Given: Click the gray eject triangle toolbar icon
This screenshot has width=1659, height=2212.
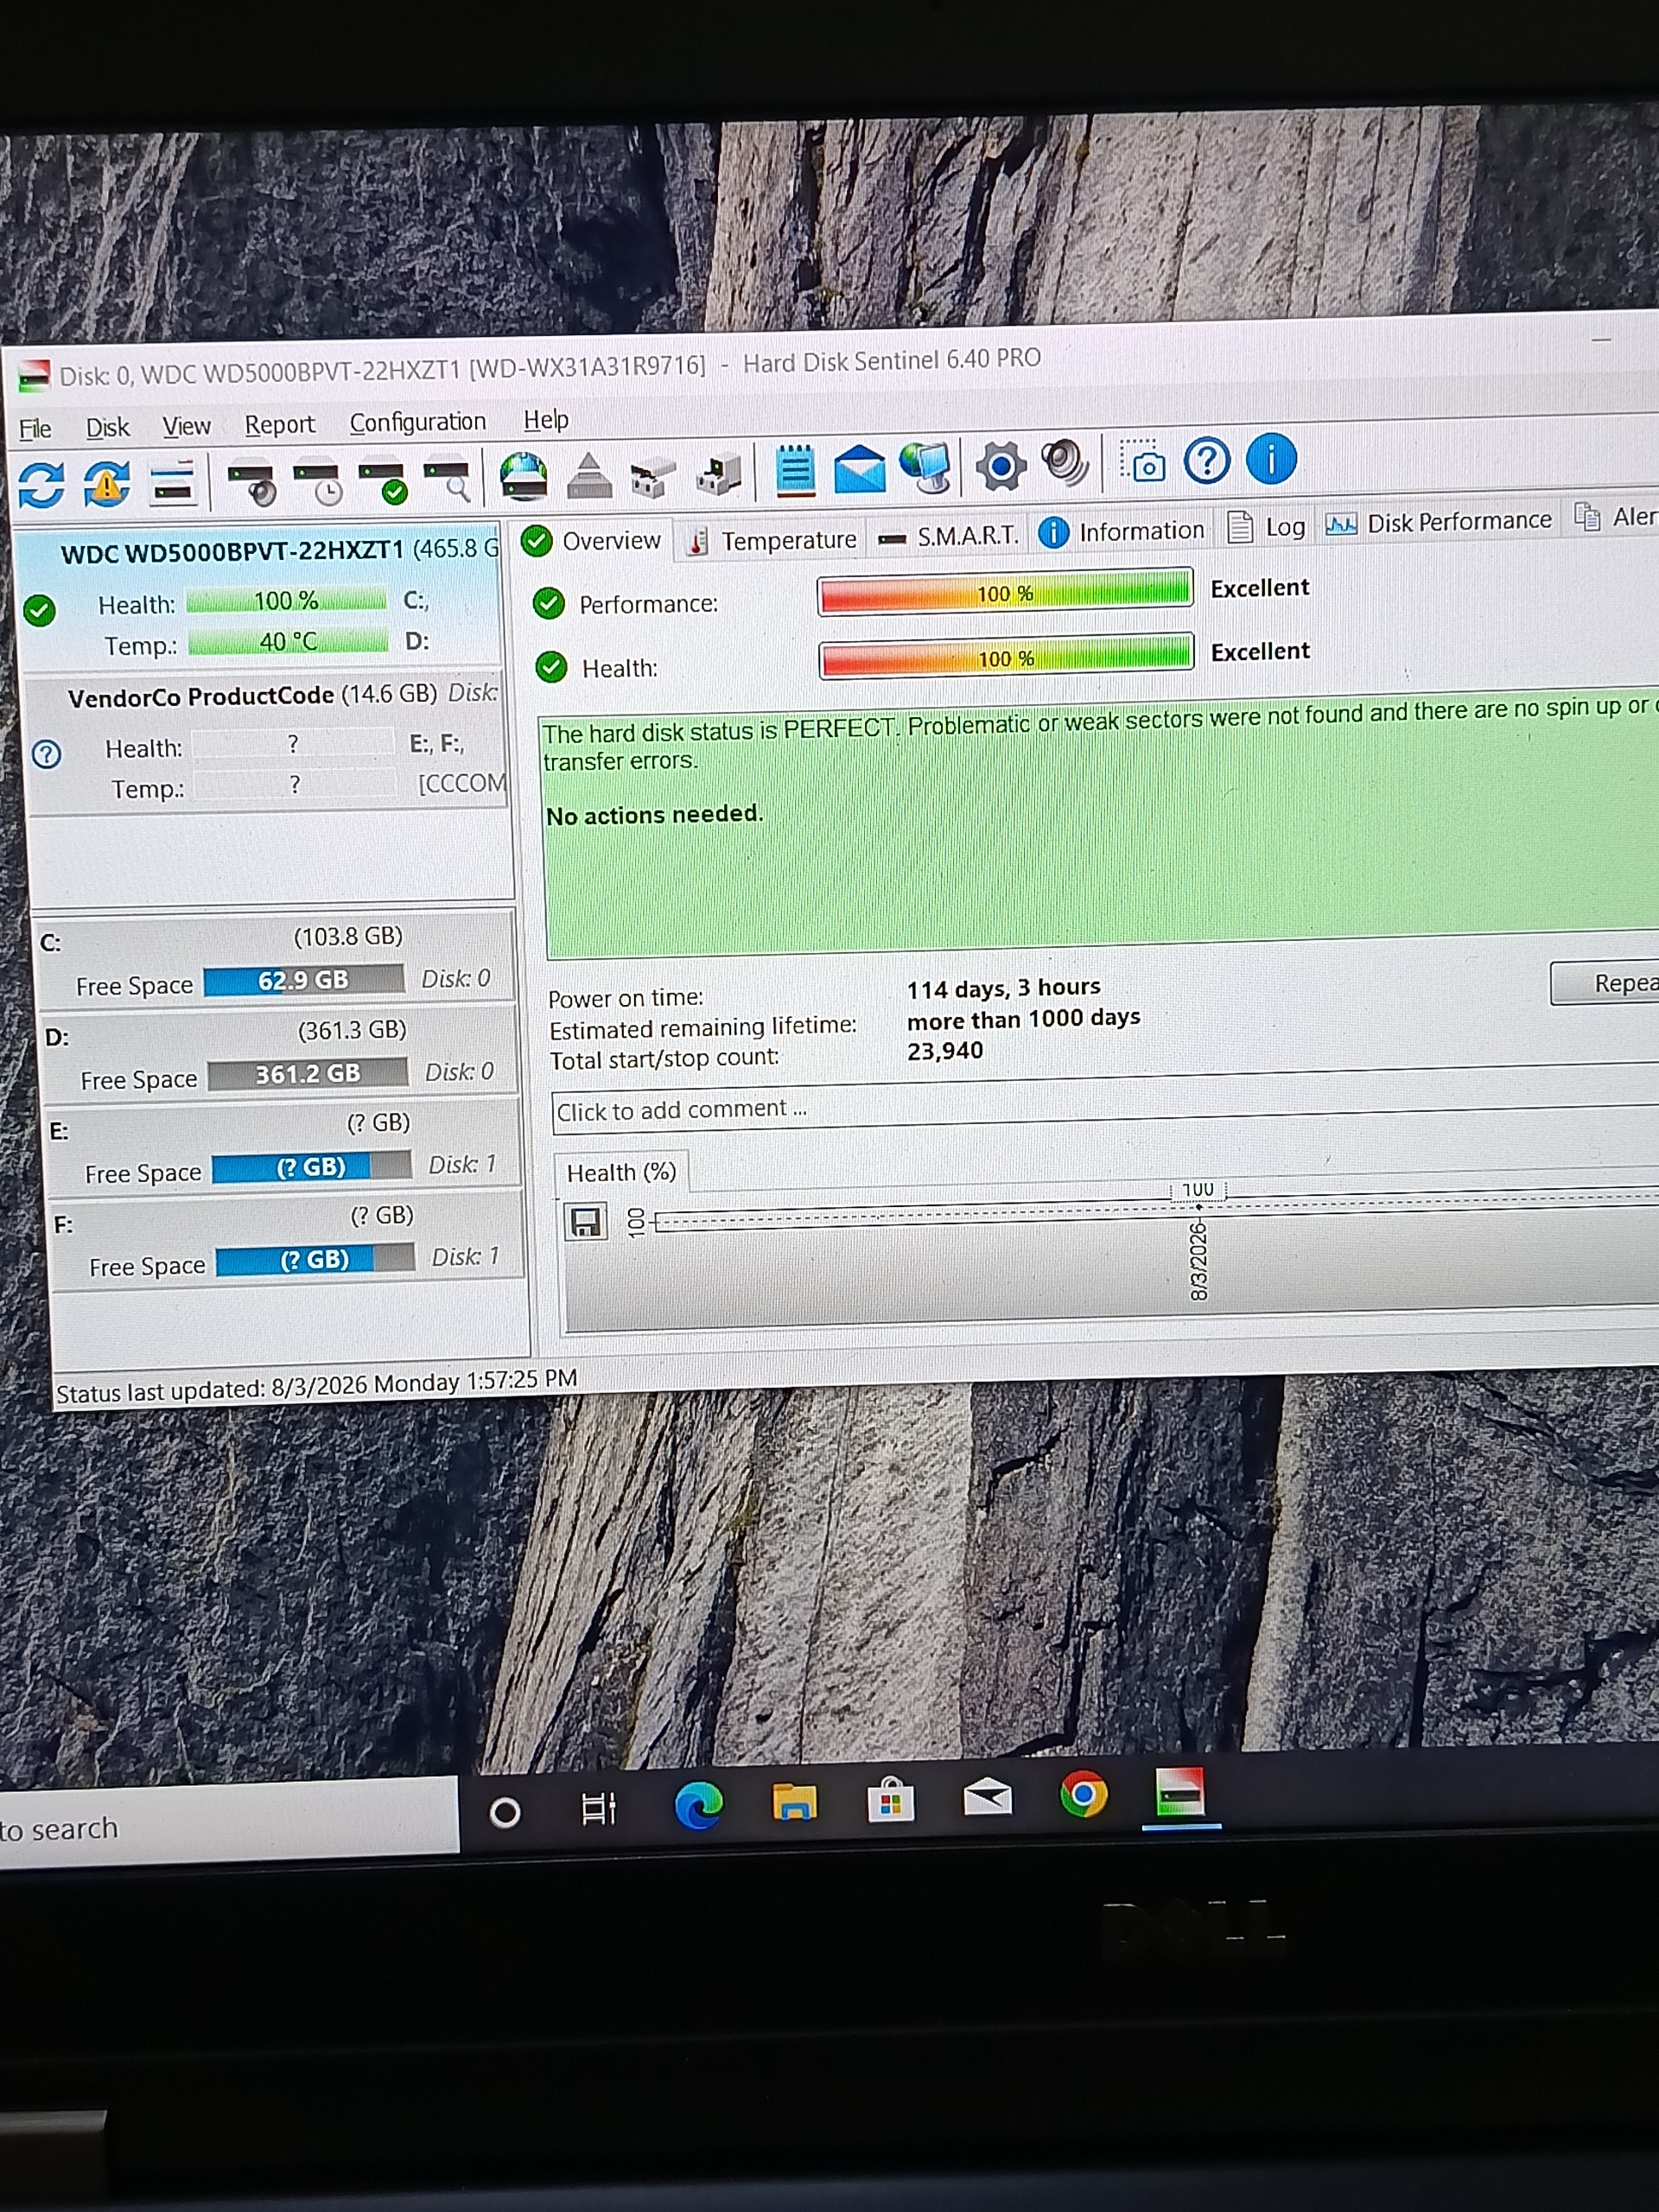Looking at the screenshot, I should (589, 475).
